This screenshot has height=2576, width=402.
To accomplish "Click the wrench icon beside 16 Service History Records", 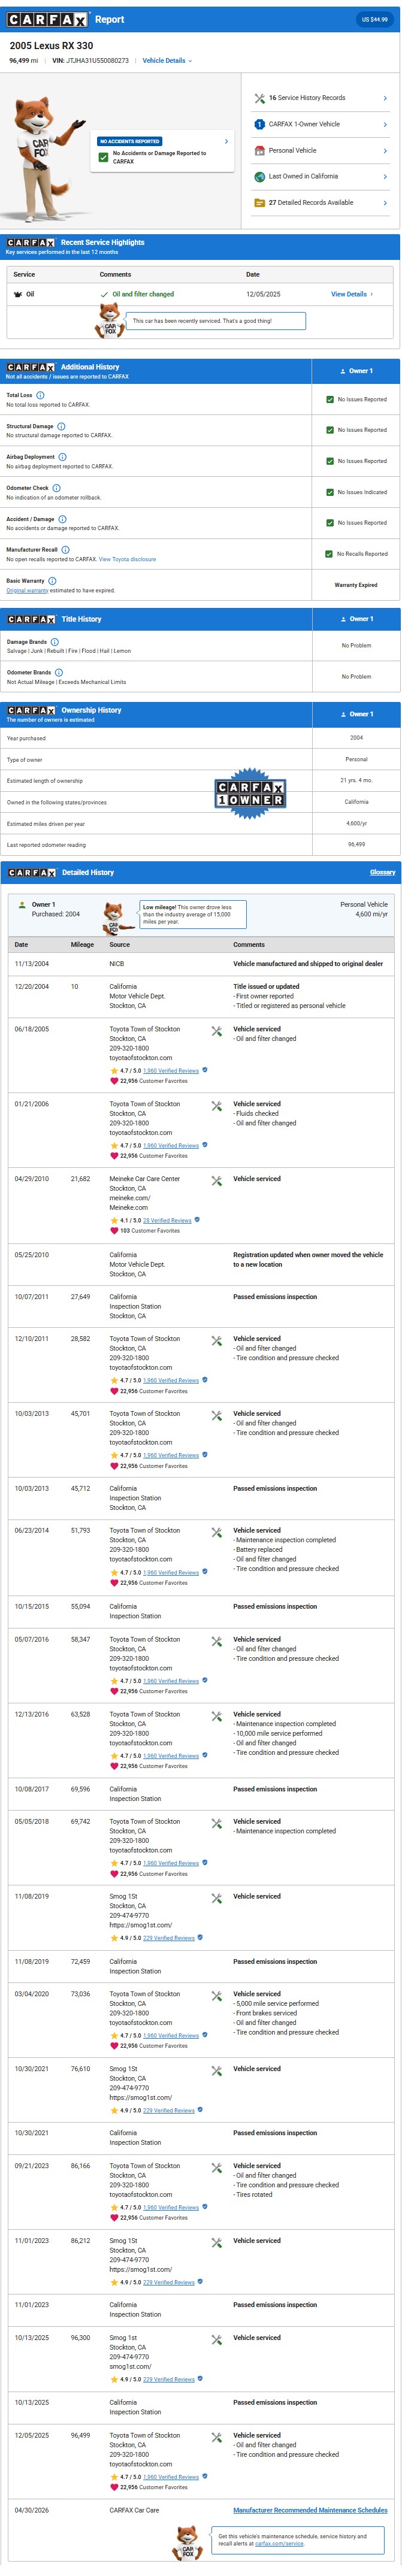I will (x=260, y=98).
